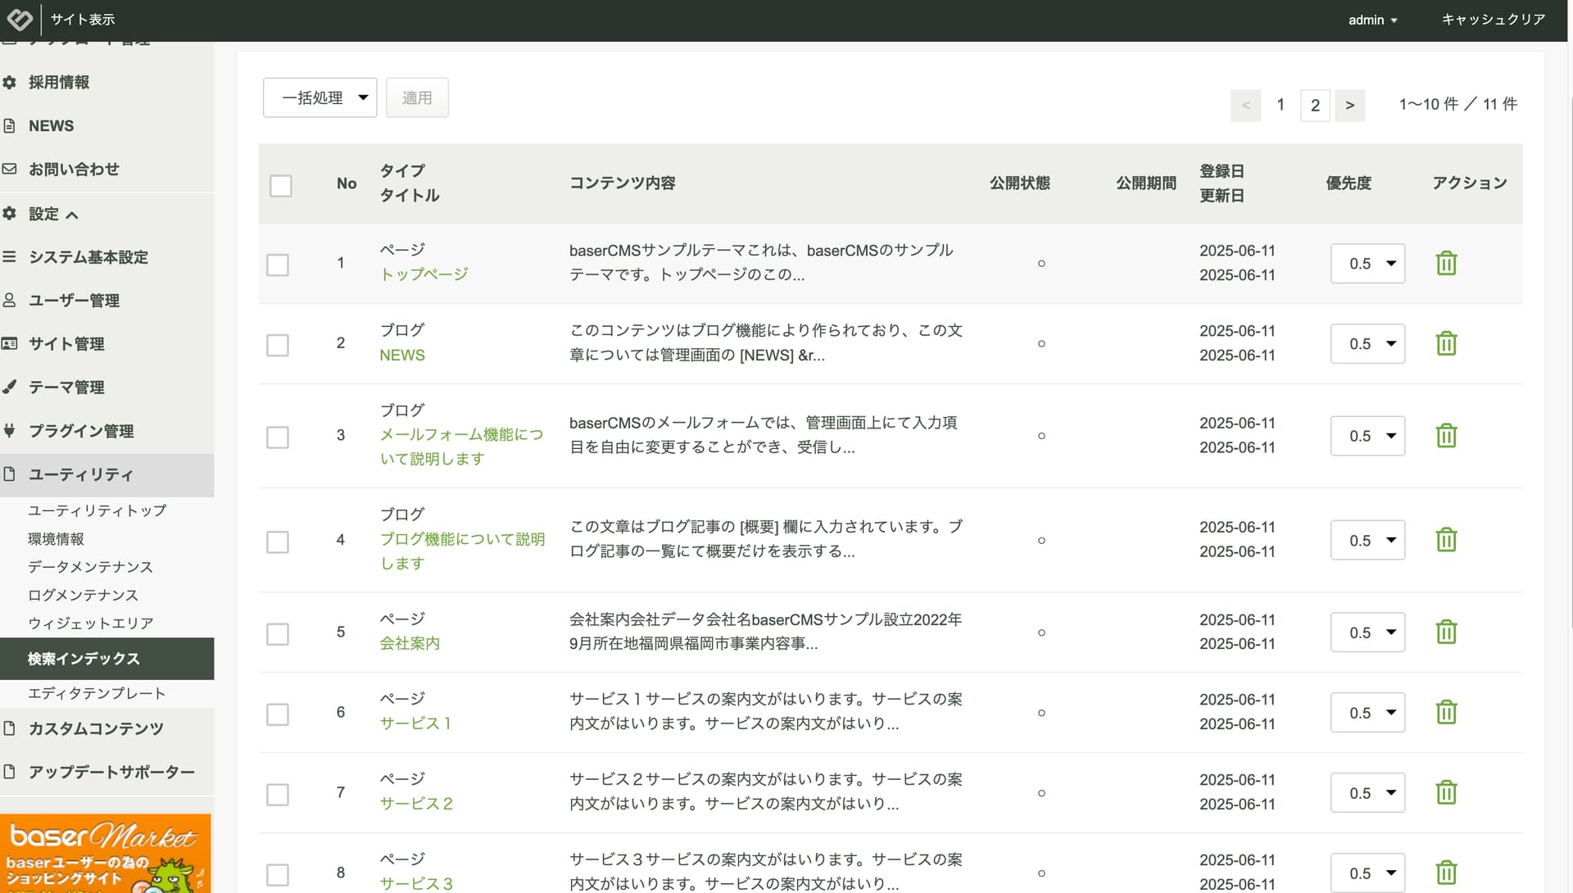The height and width of the screenshot is (893, 1573).
Task: Click trash icon for row 4 ブログ機能
Action: (x=1446, y=540)
